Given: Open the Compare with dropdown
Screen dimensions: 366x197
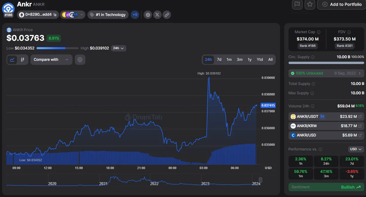Looking at the screenshot, I should [x=51, y=60].
